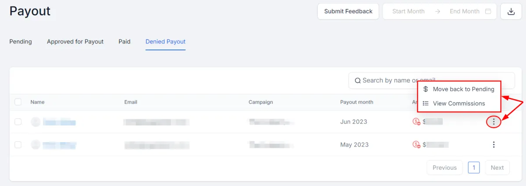Open the Approved for Payout tab
This screenshot has width=526, height=186.
click(75, 42)
